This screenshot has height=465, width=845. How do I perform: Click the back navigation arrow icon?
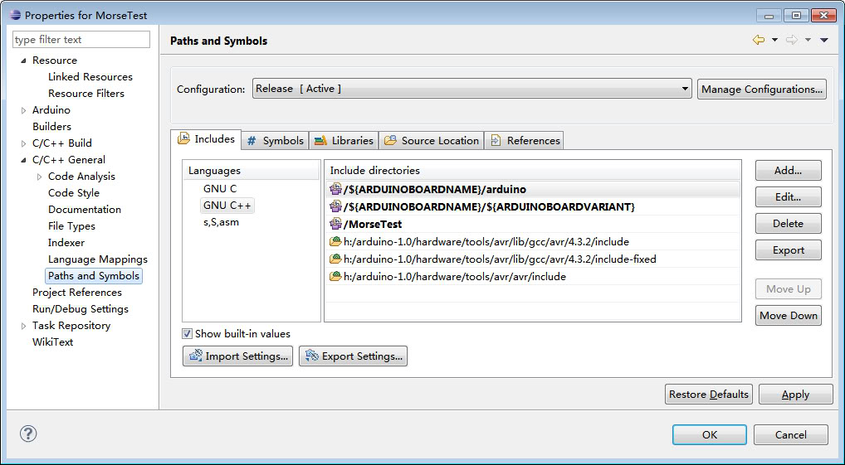[759, 40]
